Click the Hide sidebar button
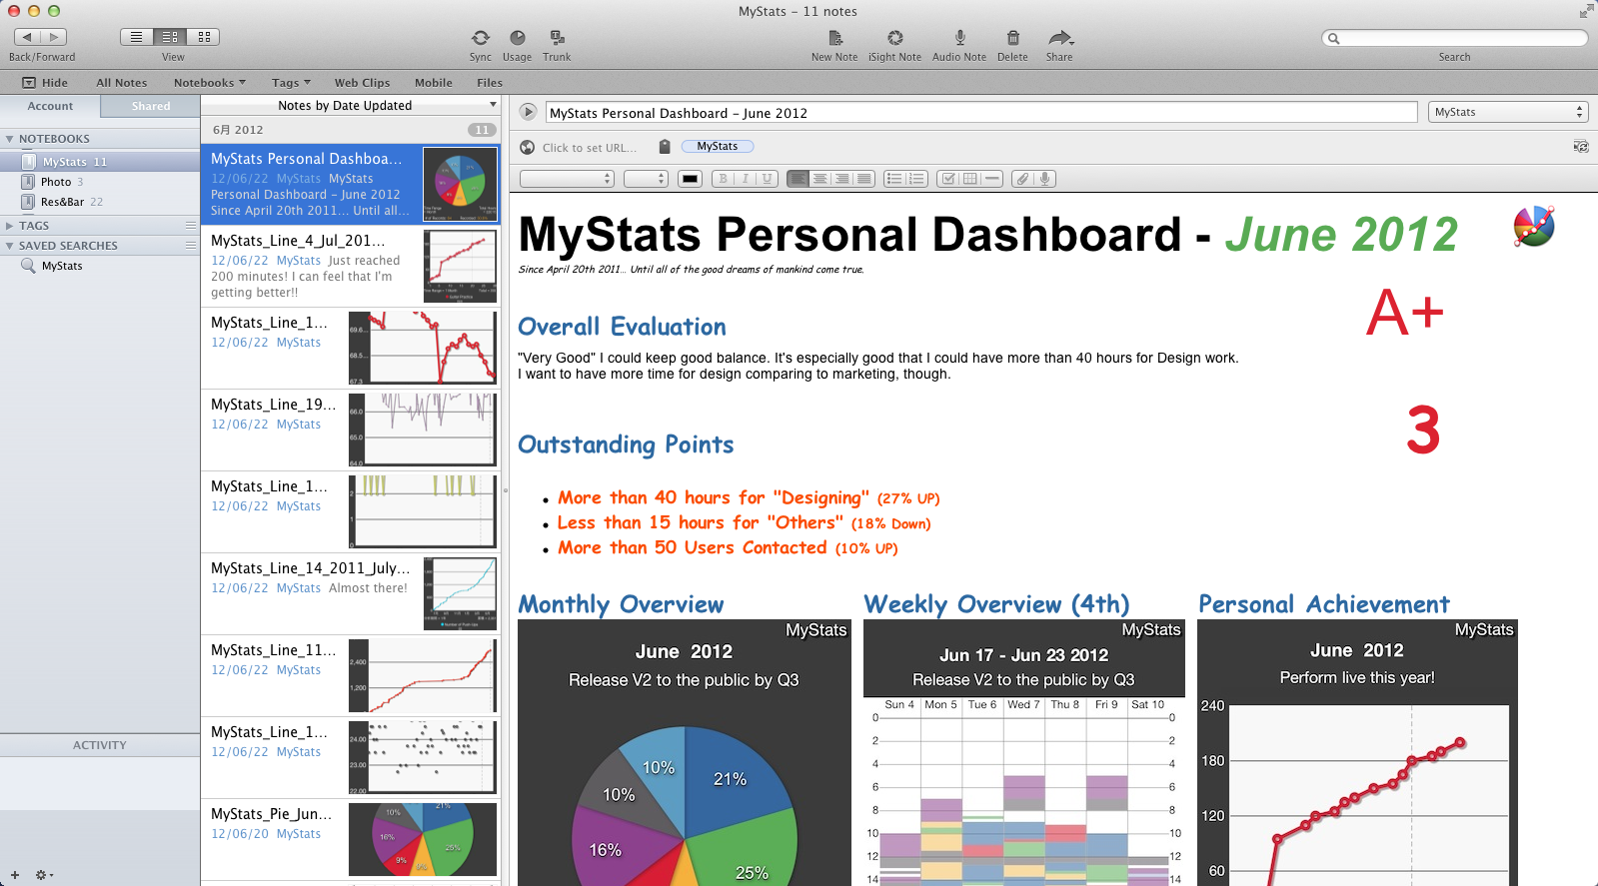Image resolution: width=1598 pixels, height=886 pixels. (x=46, y=83)
